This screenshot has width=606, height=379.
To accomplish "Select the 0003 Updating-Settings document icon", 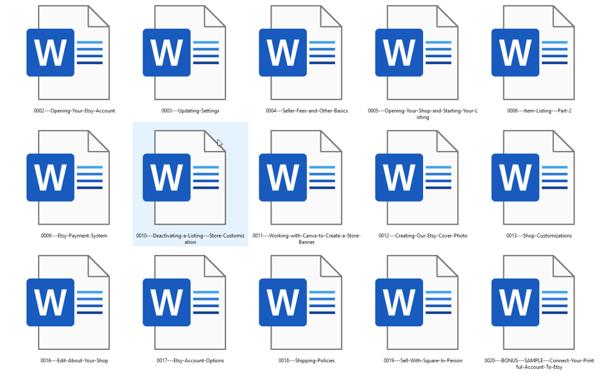I will [185, 53].
